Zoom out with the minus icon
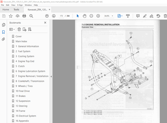 [x=91, y=16]
